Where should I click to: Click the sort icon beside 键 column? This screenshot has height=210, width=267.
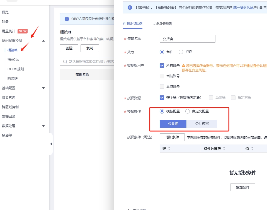pyautogui.click(x=169, y=149)
